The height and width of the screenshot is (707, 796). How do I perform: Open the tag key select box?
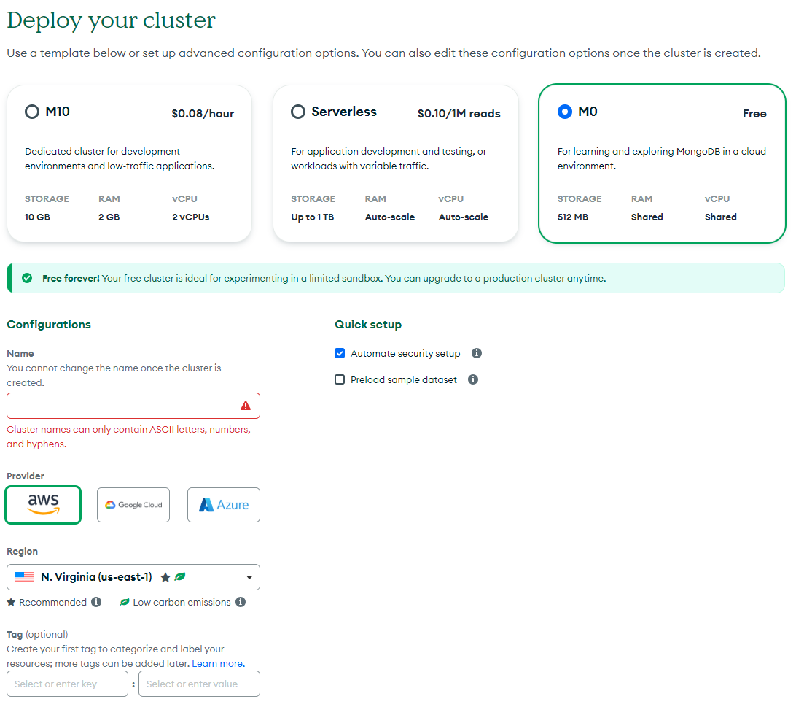(68, 684)
